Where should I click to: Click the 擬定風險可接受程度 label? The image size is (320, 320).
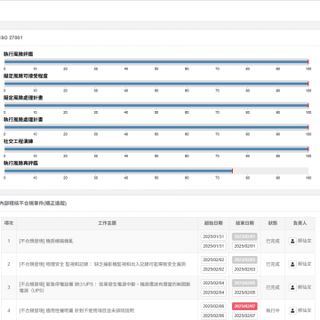click(x=26, y=76)
